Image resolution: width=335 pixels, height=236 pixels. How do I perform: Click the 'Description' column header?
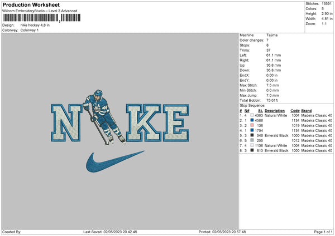pos(275,111)
